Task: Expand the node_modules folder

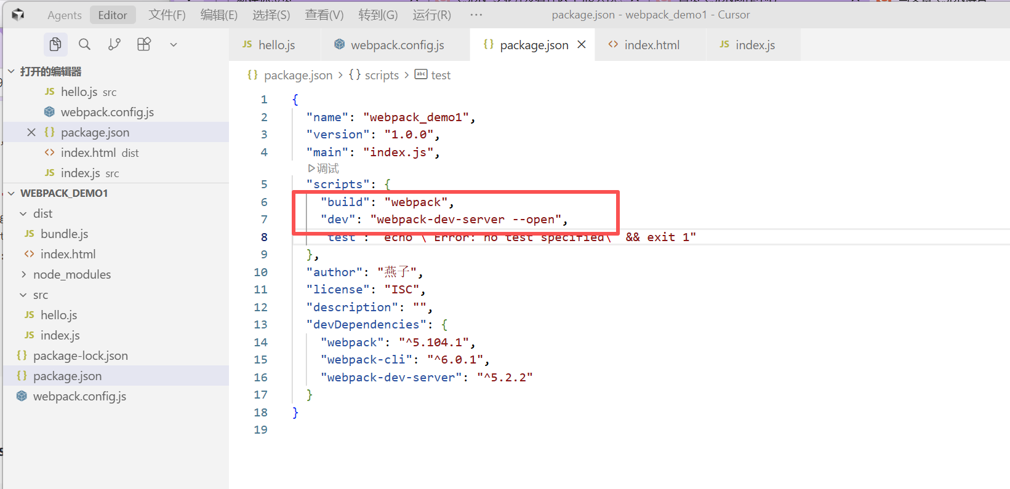Action: [x=116, y=274]
